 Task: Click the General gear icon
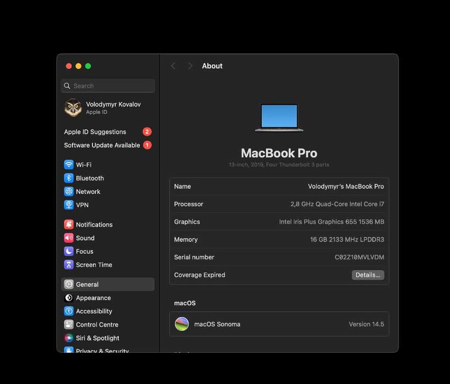(69, 285)
